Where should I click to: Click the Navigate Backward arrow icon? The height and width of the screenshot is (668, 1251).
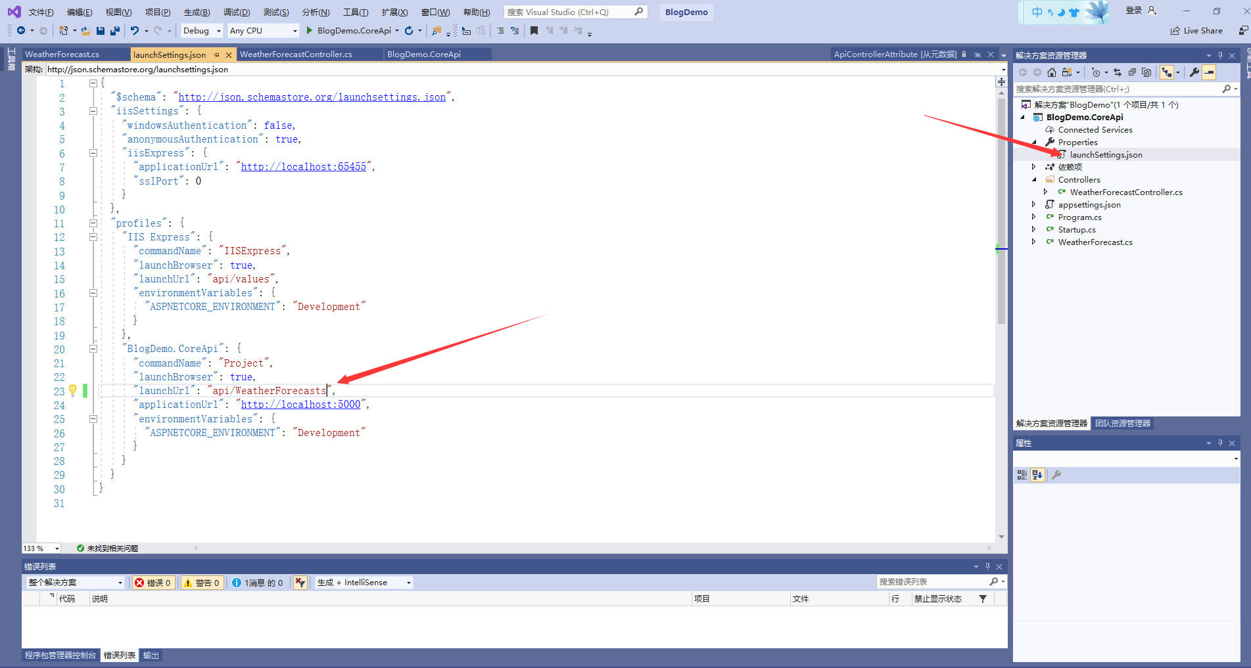(21, 31)
